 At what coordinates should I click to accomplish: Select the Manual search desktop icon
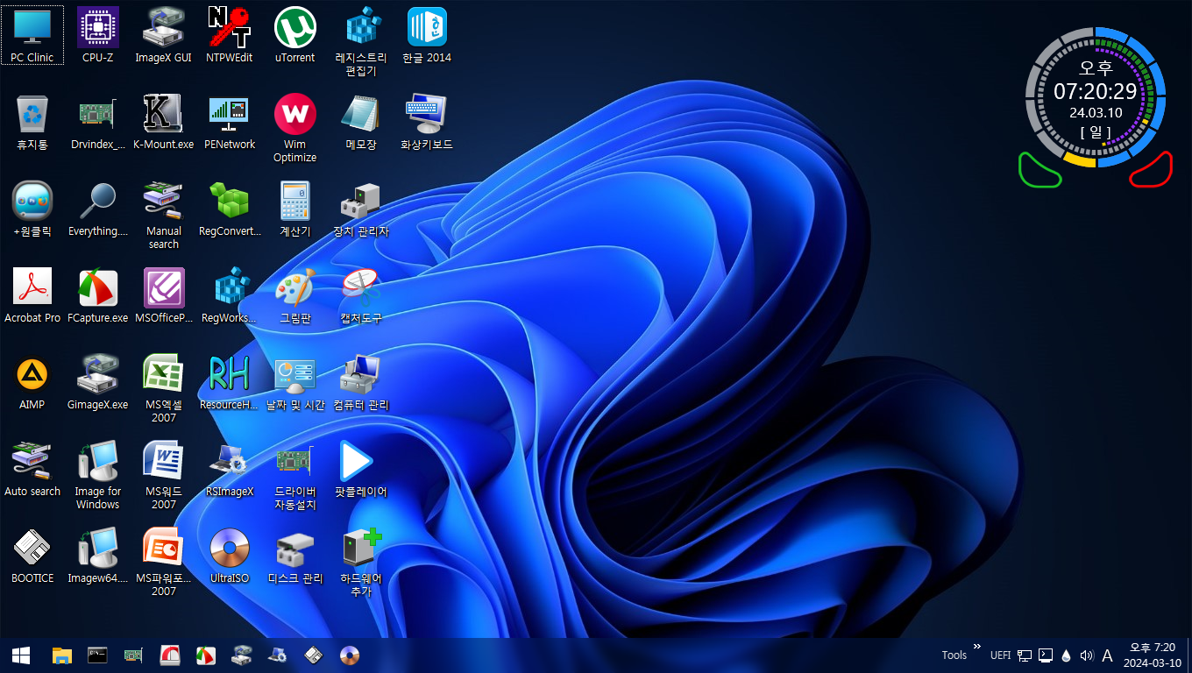164,216
